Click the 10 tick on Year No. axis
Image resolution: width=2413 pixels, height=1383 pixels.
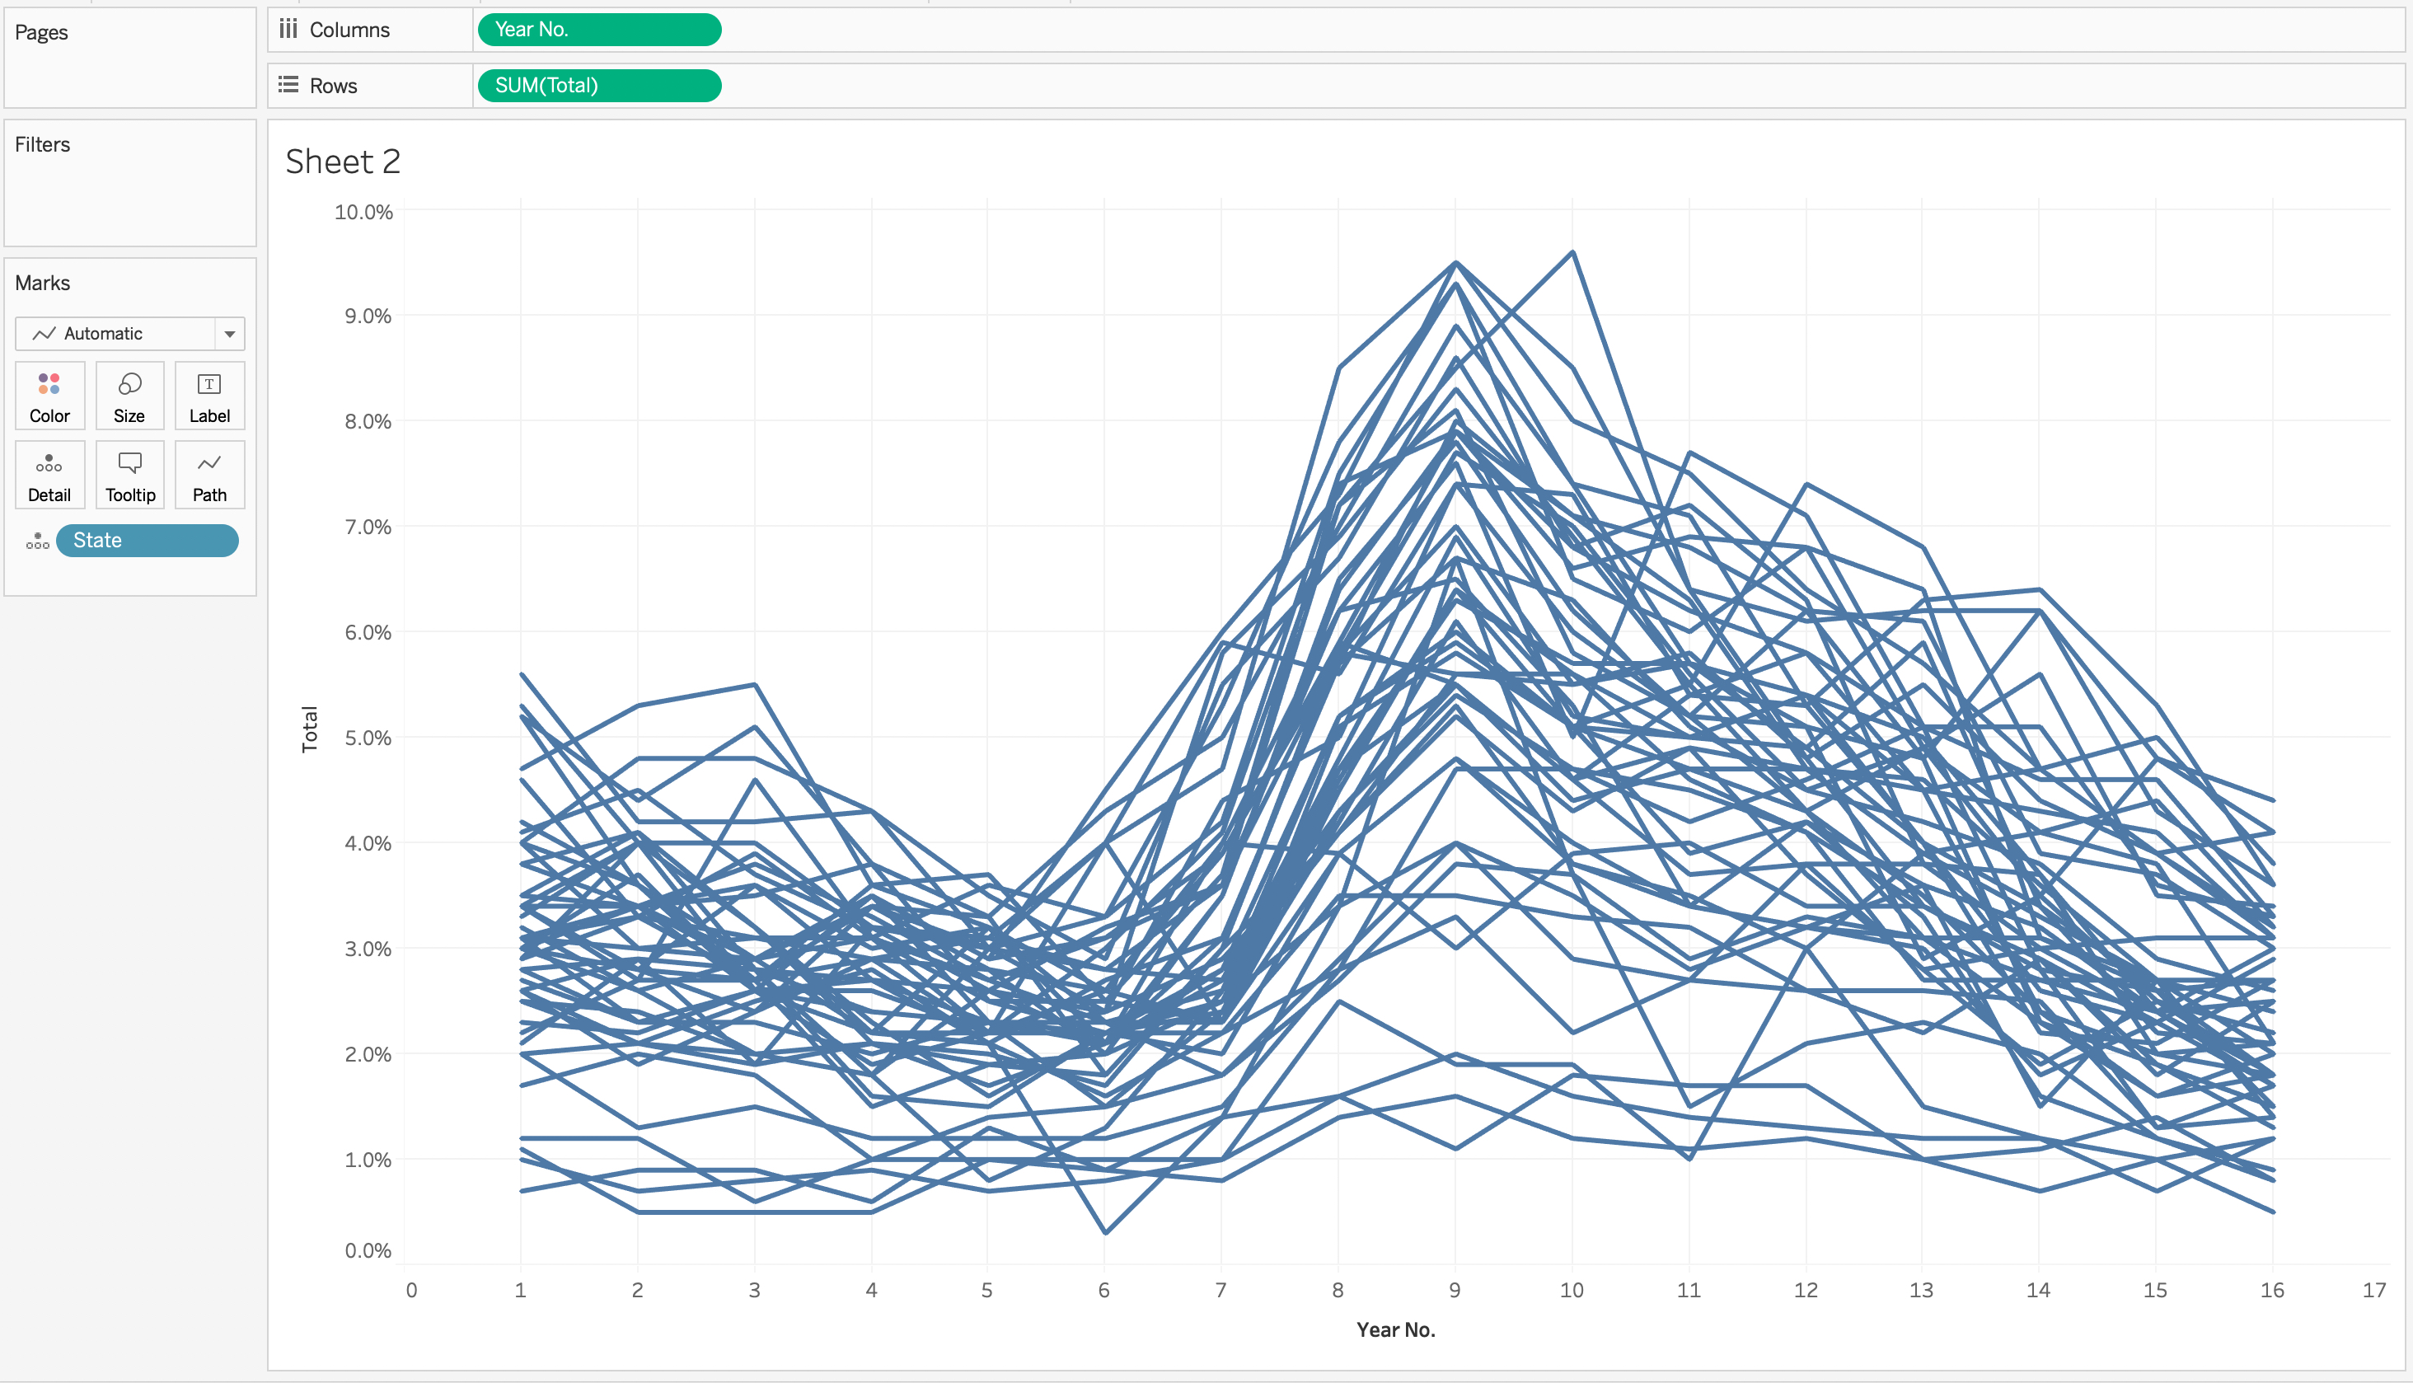click(x=1572, y=1290)
